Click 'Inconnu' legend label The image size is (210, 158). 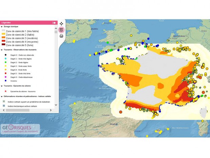pyautogui.click(x=14, y=81)
